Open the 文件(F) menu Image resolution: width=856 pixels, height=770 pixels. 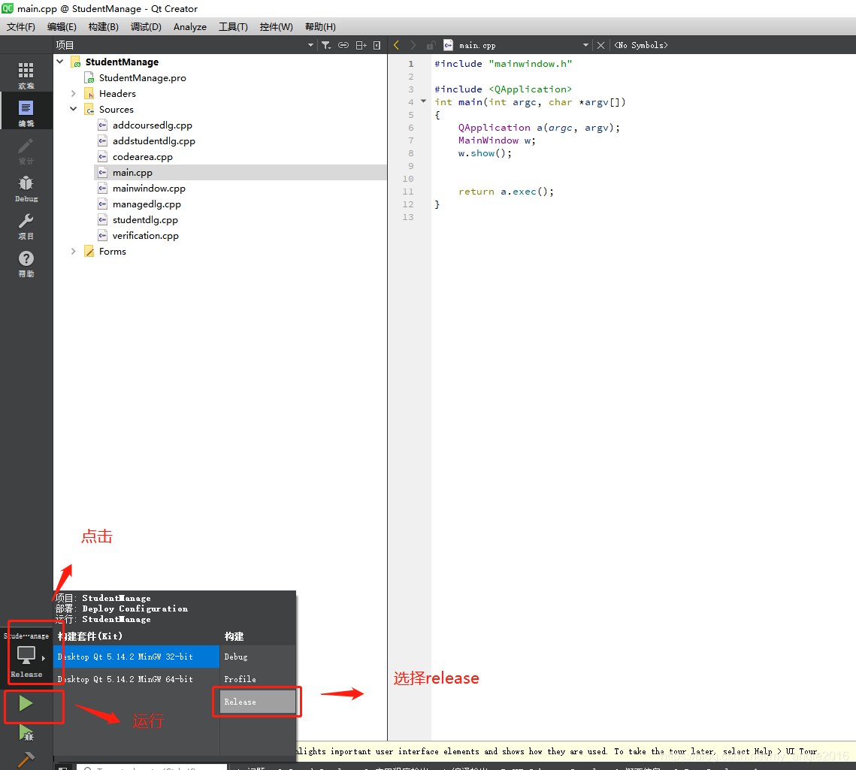click(x=21, y=27)
